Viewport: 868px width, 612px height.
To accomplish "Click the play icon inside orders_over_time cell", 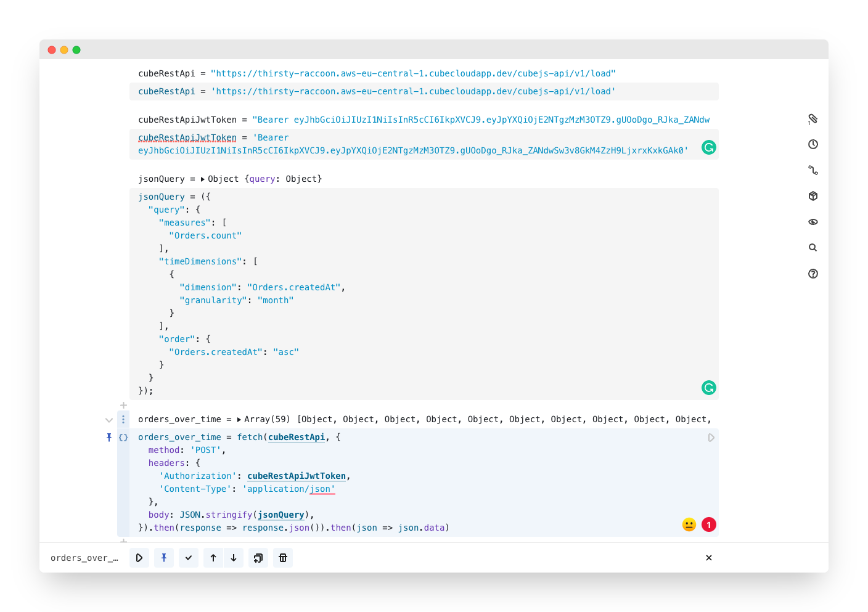I will click(x=711, y=438).
